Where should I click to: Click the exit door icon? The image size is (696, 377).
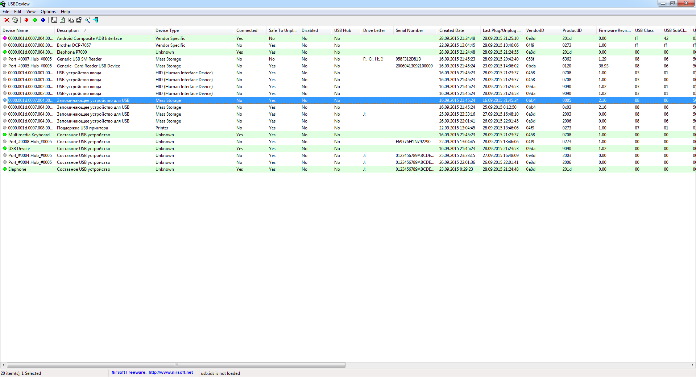click(96, 20)
